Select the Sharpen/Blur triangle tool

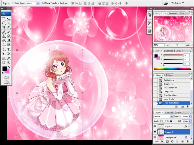[x=4, y=45]
